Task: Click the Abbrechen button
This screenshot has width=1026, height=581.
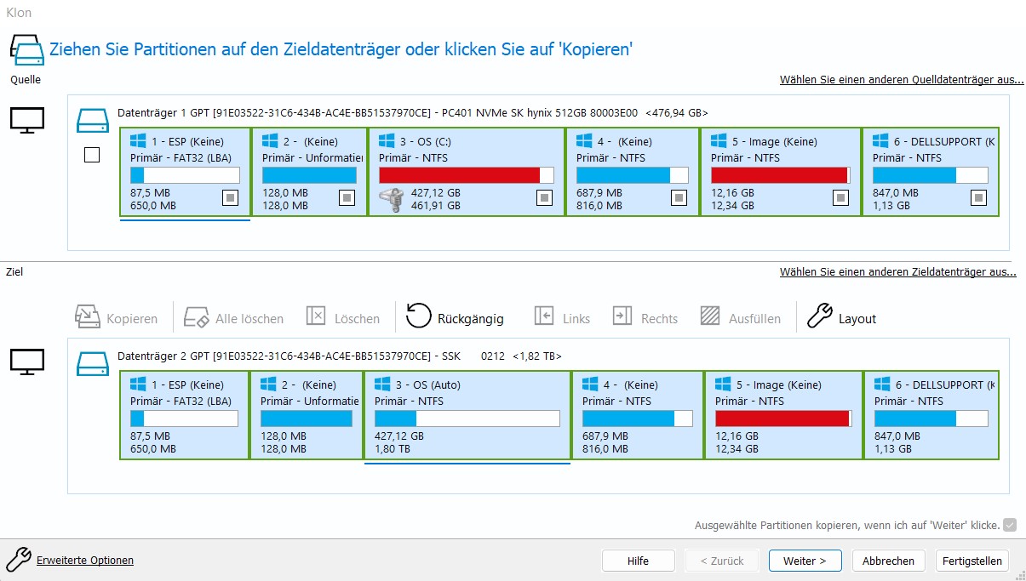Action: pyautogui.click(x=888, y=561)
